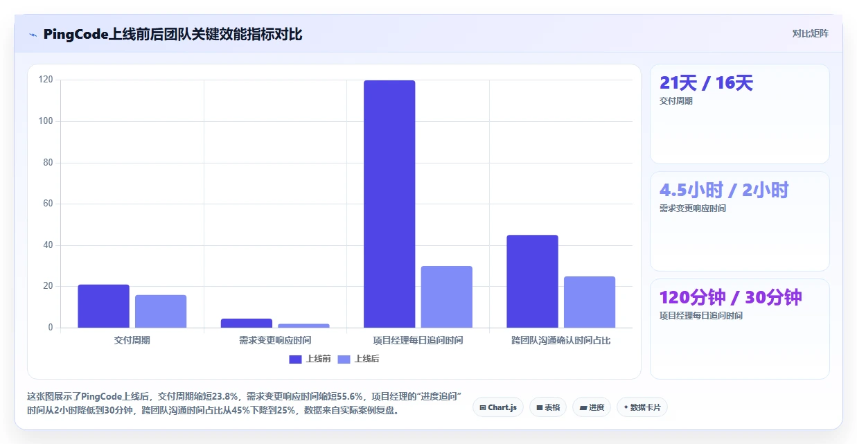Viewport: 857px width, 444px height.
Task: Select the 表格 tag chip
Action: point(548,407)
